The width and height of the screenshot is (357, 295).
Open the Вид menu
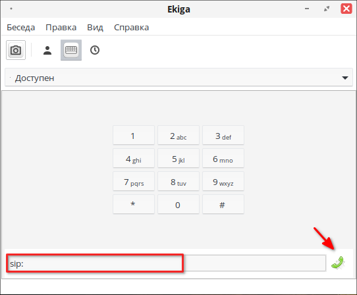[95, 27]
